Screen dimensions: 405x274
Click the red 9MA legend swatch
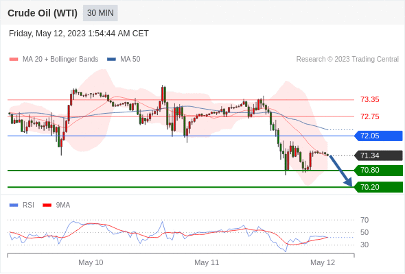pyautogui.click(x=47, y=206)
